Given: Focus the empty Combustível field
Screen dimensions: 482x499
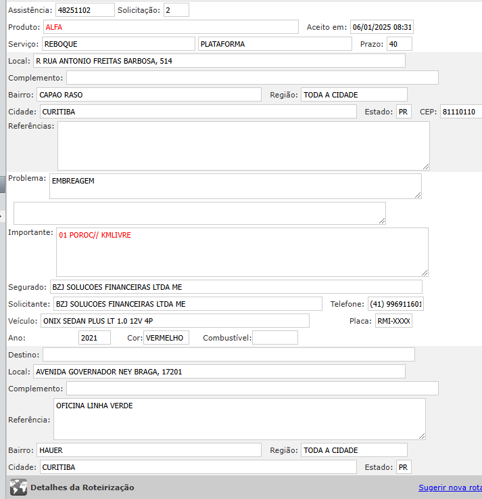Looking at the screenshot, I should pyautogui.click(x=275, y=337).
